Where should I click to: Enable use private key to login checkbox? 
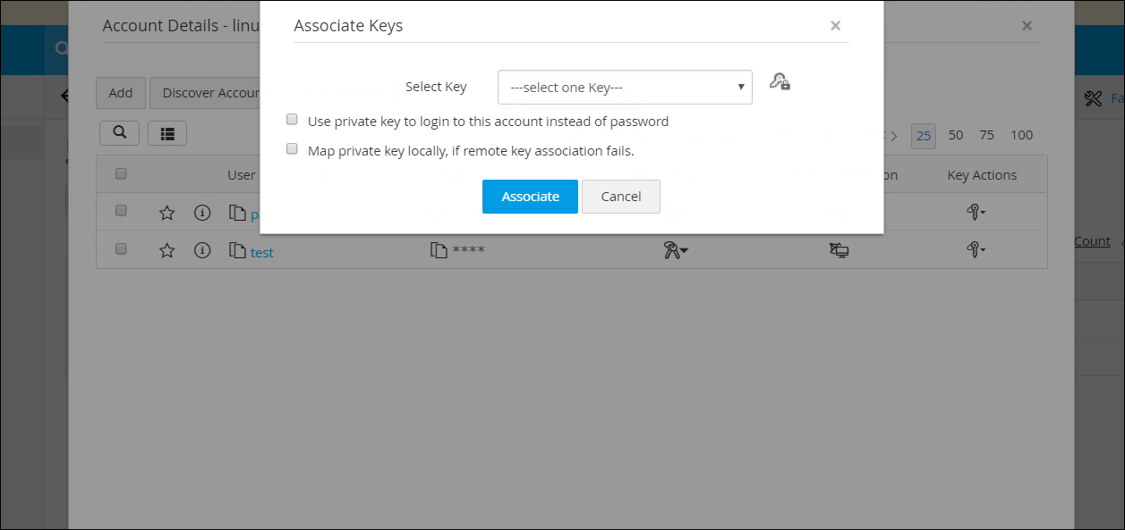292,120
